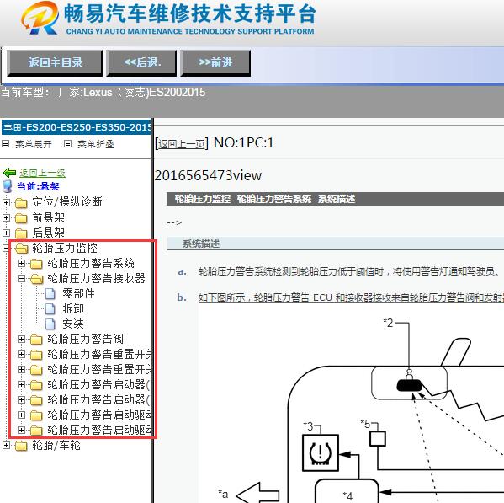504x503 pixels.
Task: Expand the 轮胎/车轮 folder node
Action: point(6,445)
